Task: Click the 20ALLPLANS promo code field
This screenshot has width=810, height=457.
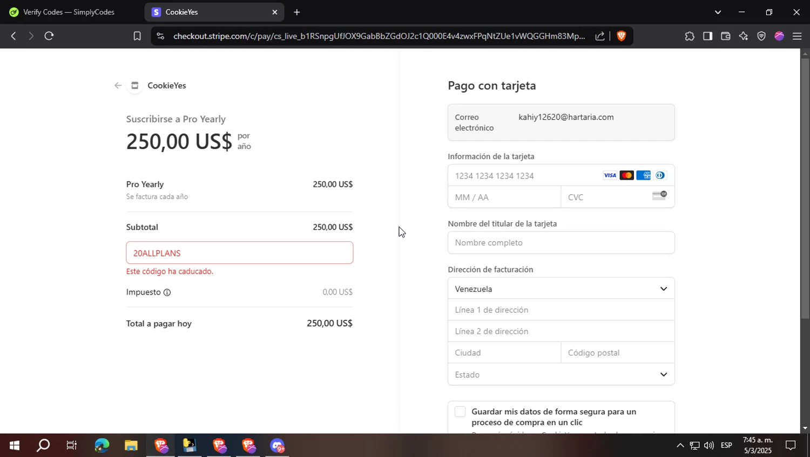Action: click(240, 253)
